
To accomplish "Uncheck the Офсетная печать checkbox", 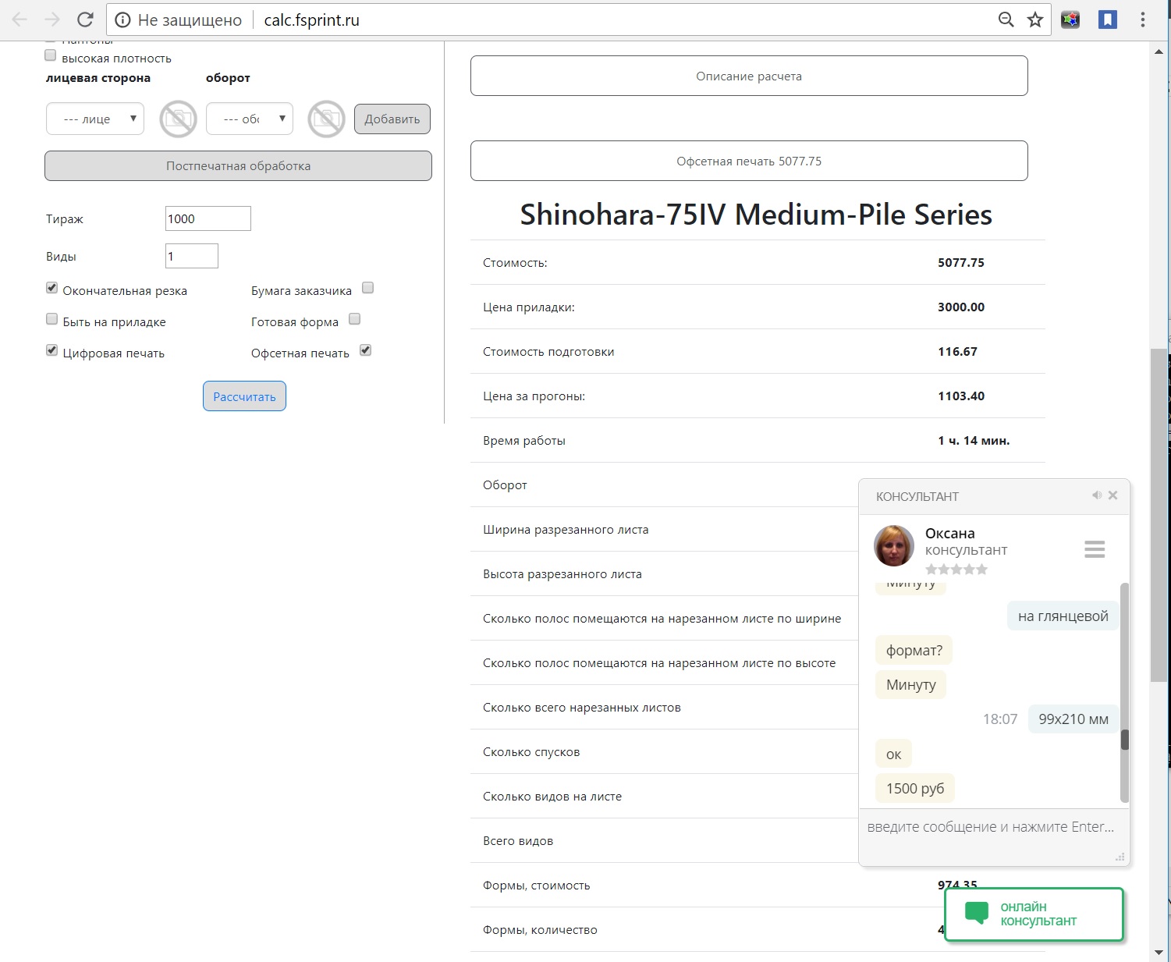I will click(x=366, y=350).
